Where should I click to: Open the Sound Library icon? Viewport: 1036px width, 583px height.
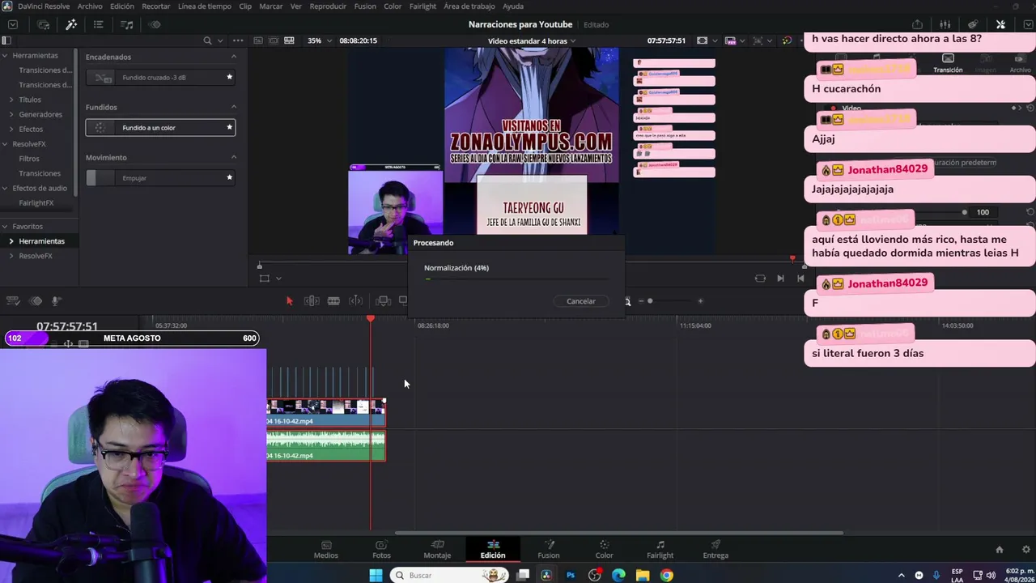(127, 24)
